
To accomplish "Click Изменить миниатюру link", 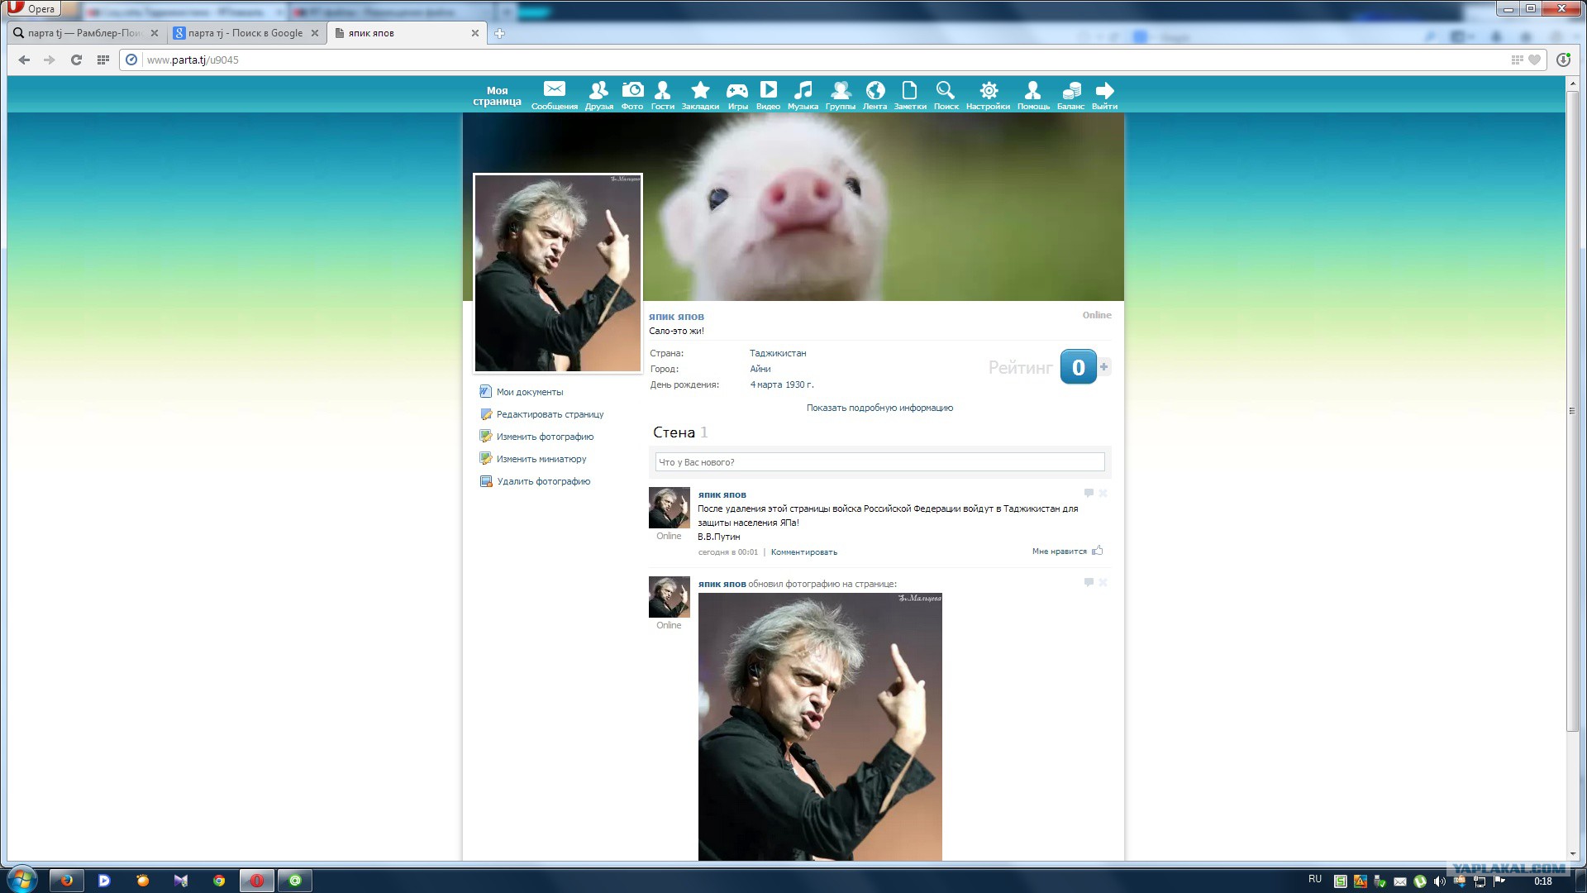I will coord(541,459).
